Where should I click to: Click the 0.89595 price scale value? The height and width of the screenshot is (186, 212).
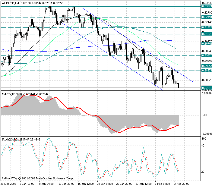207,61
